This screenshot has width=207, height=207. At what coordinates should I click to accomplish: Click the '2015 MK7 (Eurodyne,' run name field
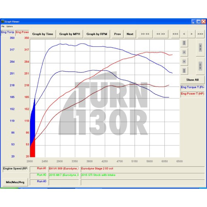(x=64, y=176)
